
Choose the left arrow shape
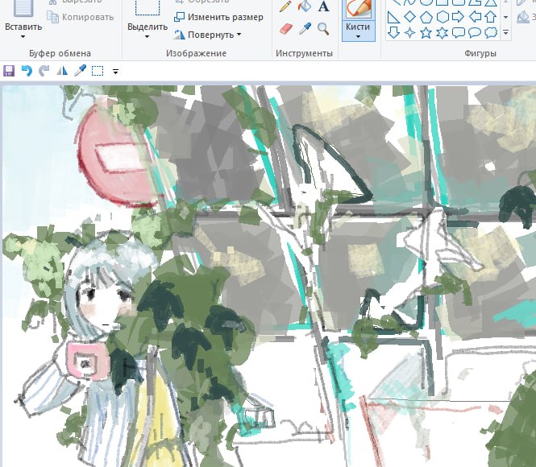[475, 17]
